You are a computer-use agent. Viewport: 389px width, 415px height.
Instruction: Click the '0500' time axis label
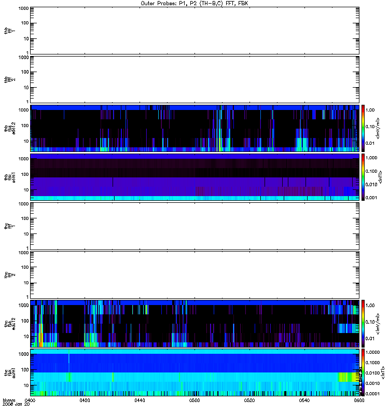point(195,400)
